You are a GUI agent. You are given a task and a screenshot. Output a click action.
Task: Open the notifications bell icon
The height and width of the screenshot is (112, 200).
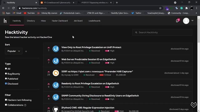(177, 21)
